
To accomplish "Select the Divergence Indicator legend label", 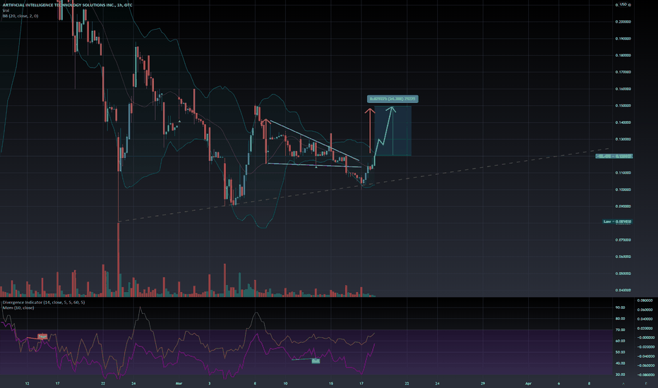I will tap(44, 302).
